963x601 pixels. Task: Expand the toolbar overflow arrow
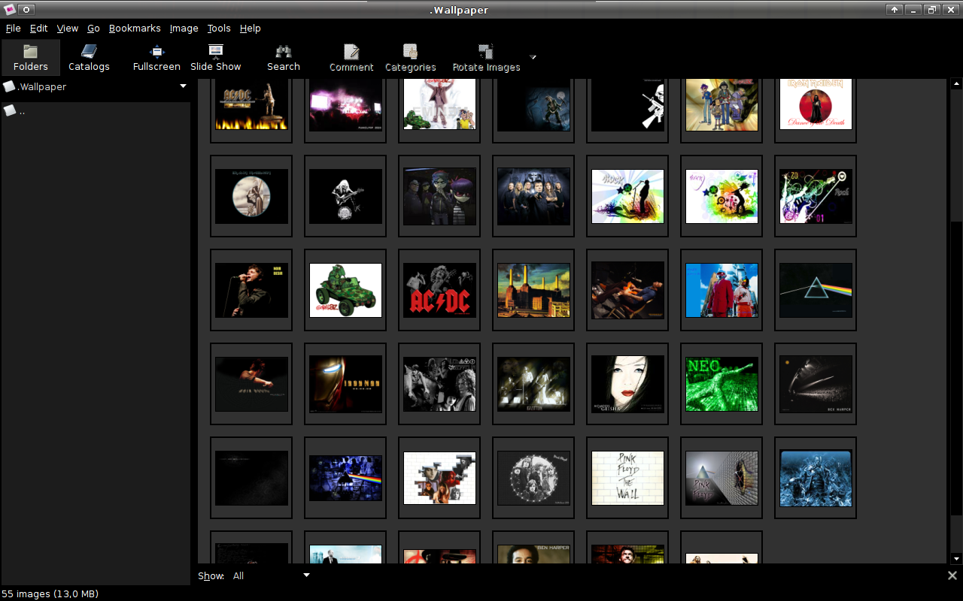533,57
